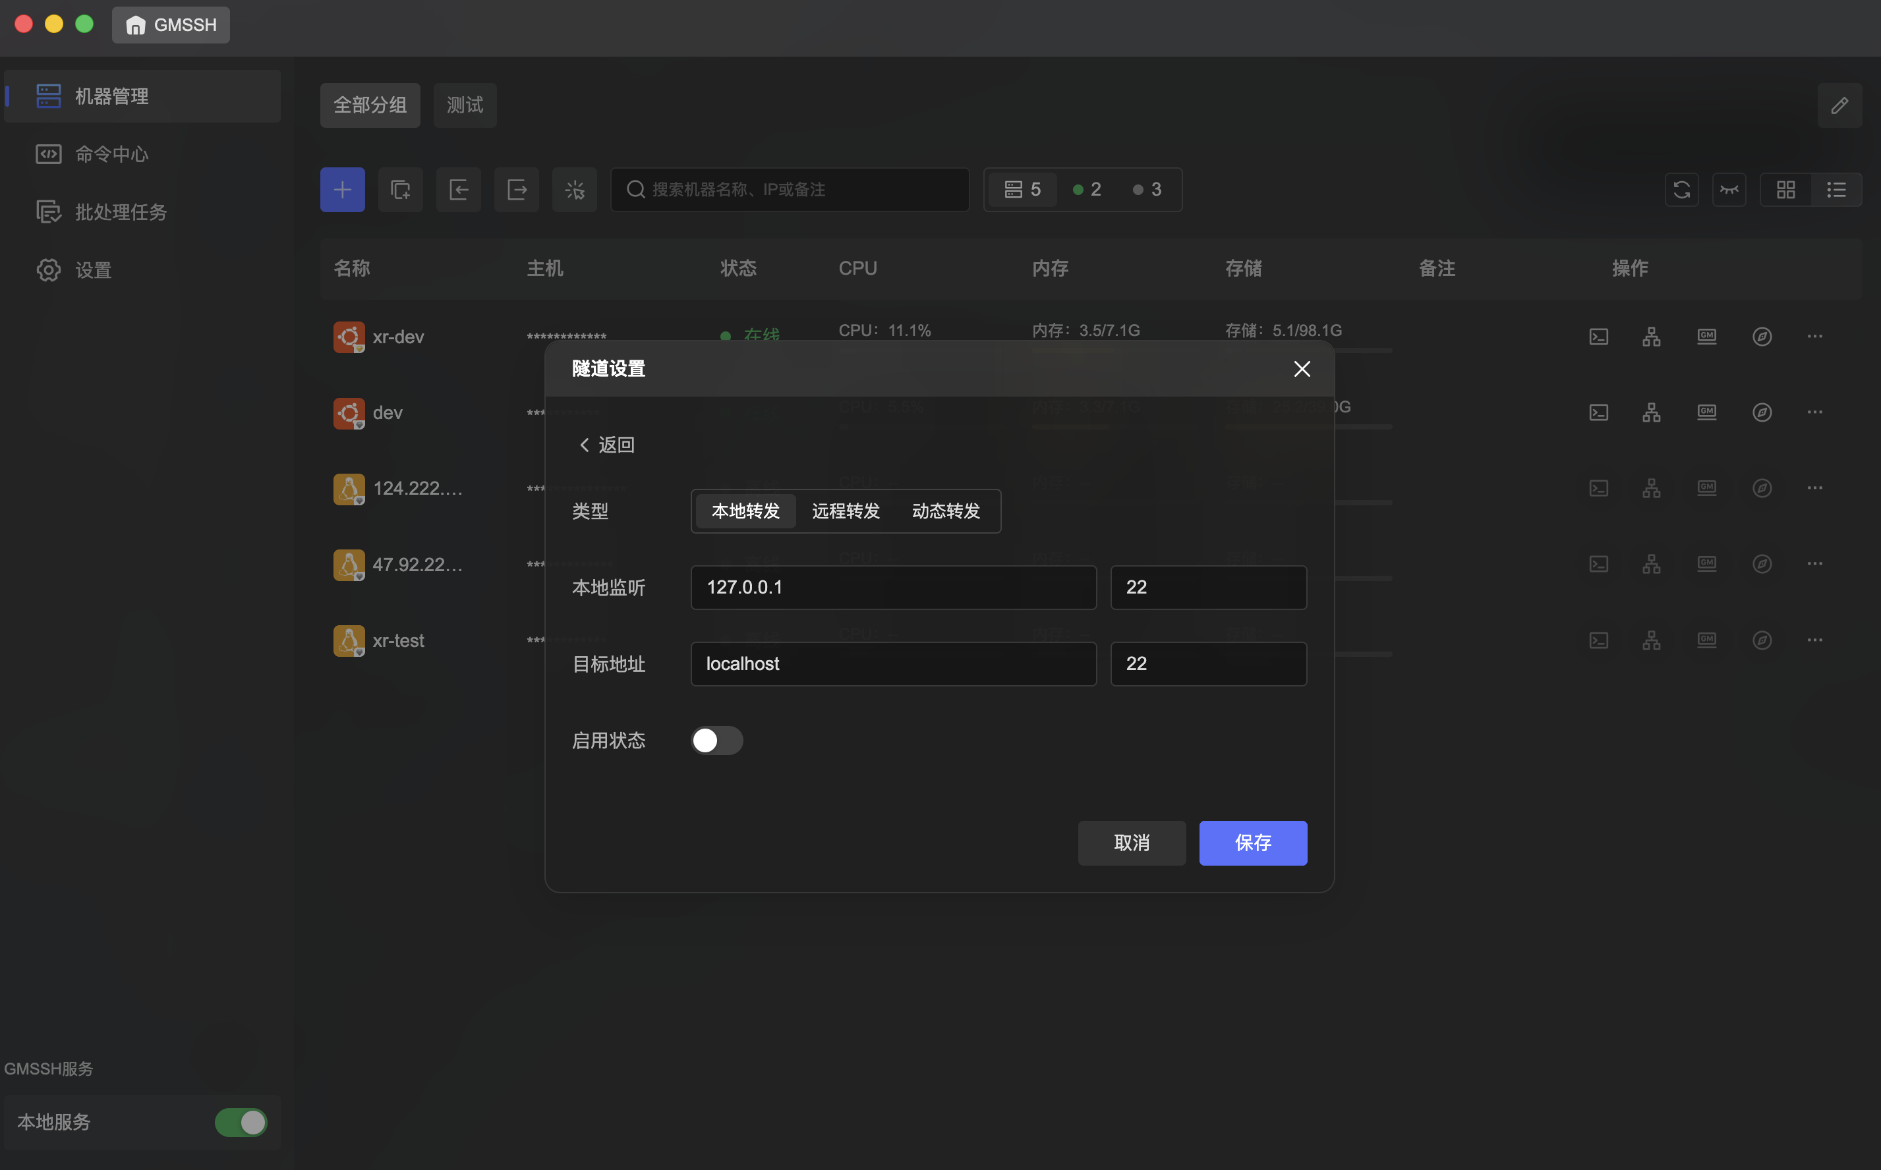The height and width of the screenshot is (1170, 1881).
Task: Click 本地监听 address field 127.0.0.1
Action: coord(893,588)
